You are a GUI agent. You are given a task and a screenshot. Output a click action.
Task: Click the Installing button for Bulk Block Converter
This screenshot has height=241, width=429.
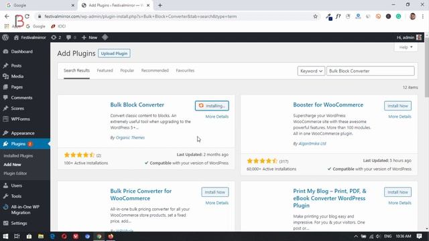tap(212, 106)
